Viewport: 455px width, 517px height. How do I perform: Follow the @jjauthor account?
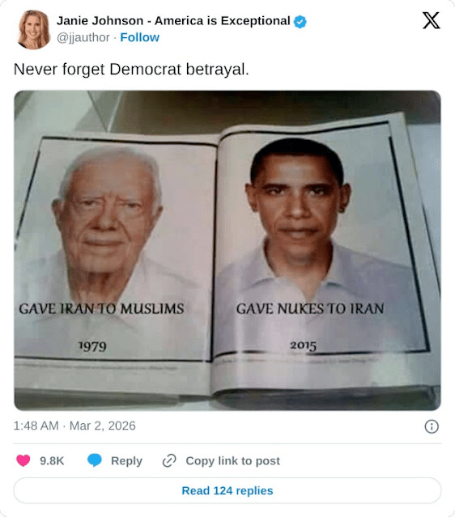click(139, 37)
